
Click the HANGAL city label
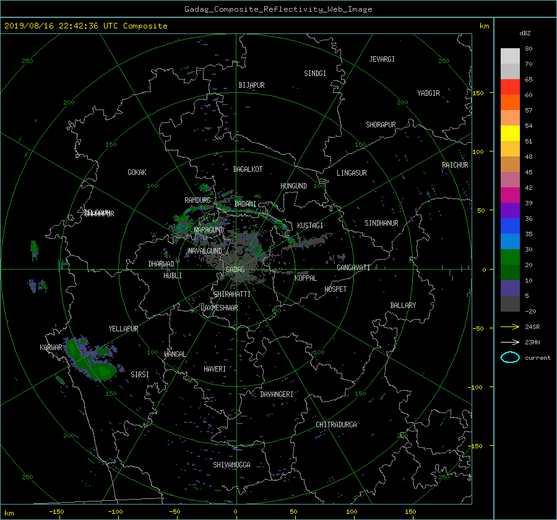pos(175,354)
